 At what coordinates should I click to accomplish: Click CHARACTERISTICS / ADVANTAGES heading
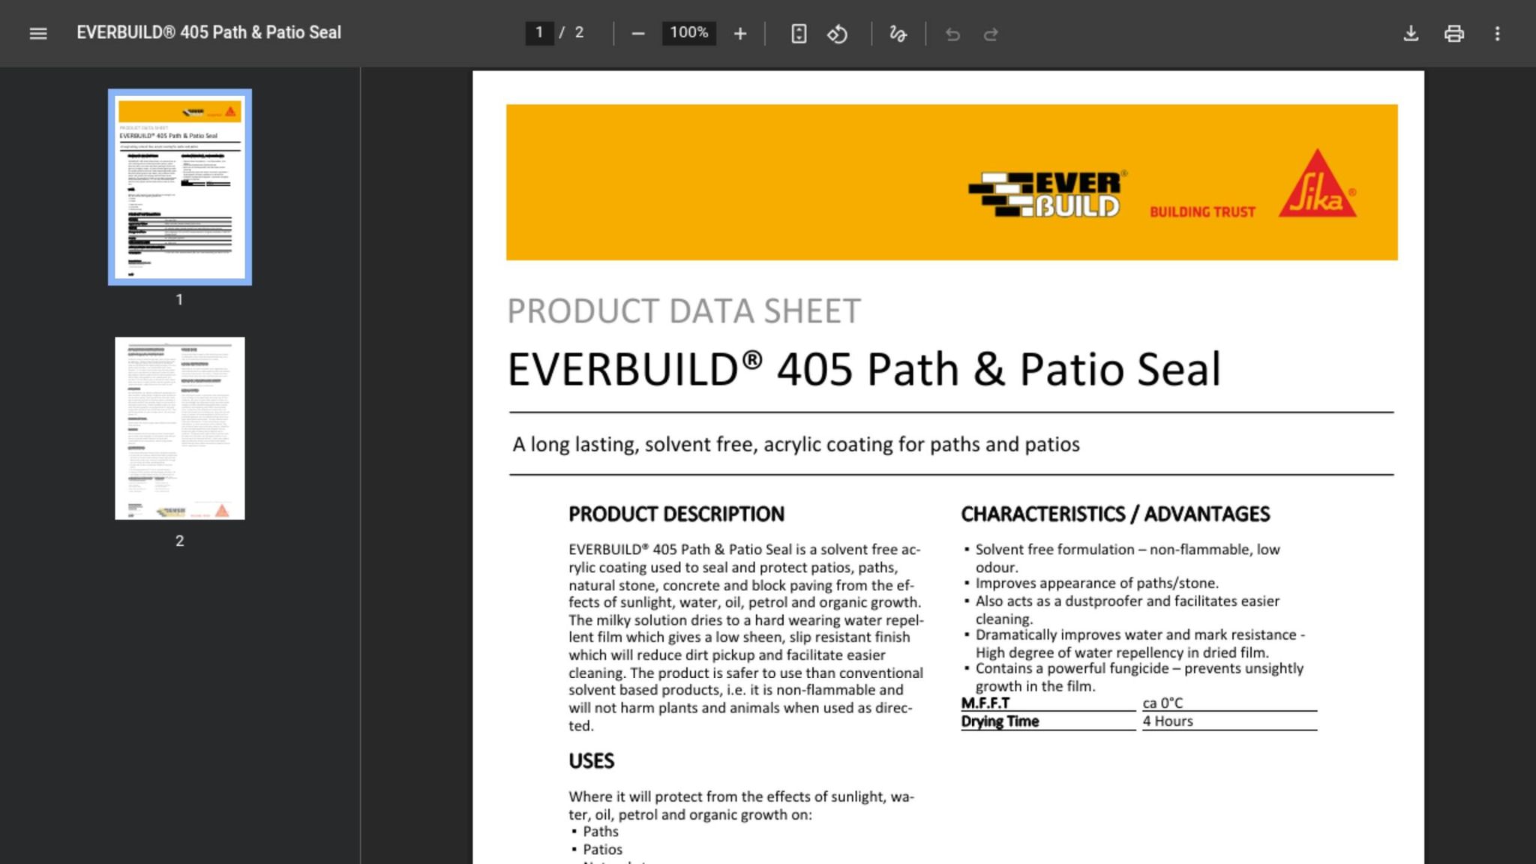pos(1115,514)
